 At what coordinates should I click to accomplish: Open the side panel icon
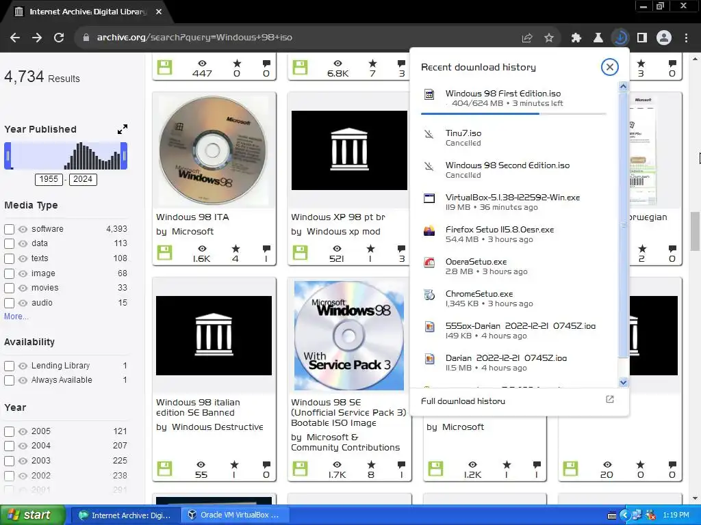642,38
